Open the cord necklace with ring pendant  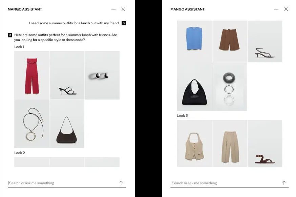click(32, 124)
